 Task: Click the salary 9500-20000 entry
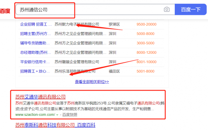146,24
